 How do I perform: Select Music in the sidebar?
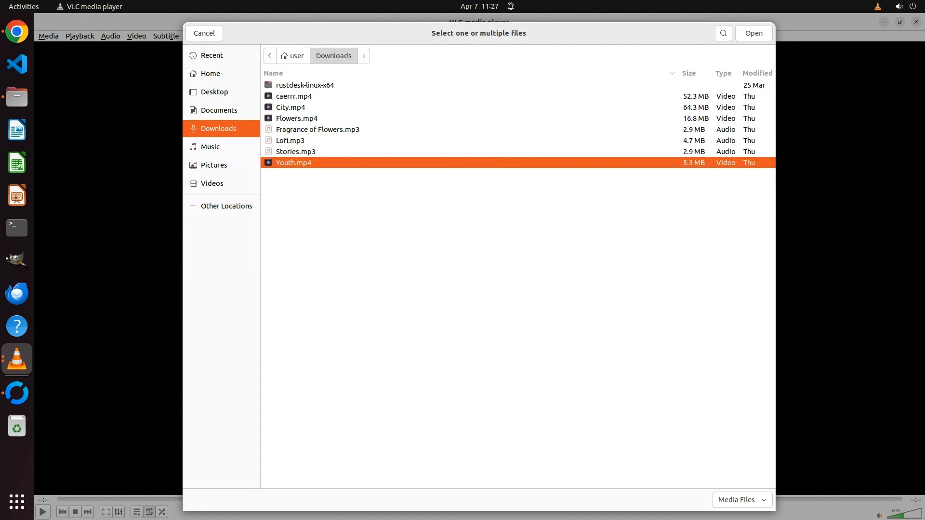coord(210,147)
